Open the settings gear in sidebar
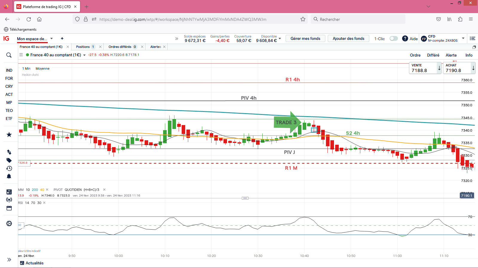This screenshot has height=268, width=478. [9, 224]
